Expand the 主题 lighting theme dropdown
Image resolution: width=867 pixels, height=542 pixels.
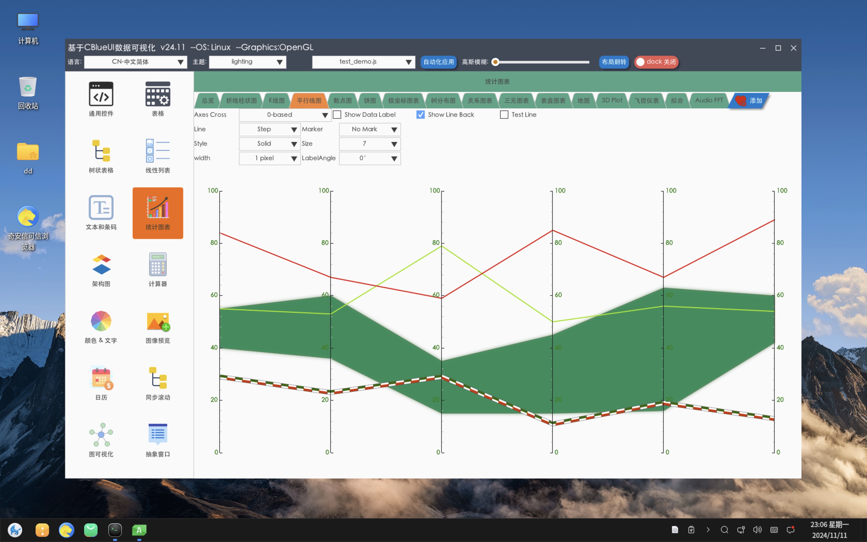247,62
